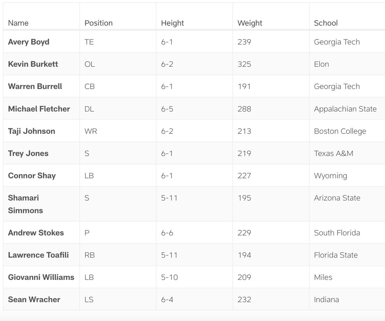Click the Height column header
This screenshot has width=385, height=321.
coord(172,23)
